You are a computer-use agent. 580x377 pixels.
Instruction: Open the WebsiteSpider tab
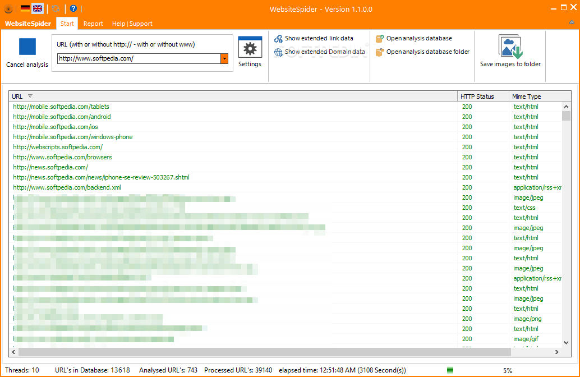pyautogui.click(x=28, y=24)
